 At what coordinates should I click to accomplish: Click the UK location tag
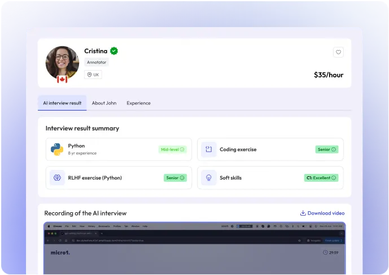93,75
